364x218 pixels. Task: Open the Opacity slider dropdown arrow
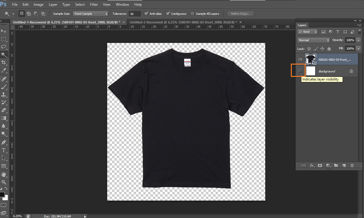coord(358,40)
